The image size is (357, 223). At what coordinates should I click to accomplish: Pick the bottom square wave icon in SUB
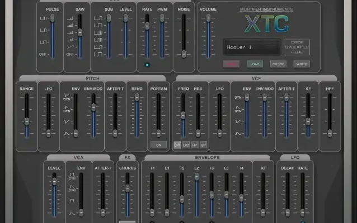coord(98,55)
